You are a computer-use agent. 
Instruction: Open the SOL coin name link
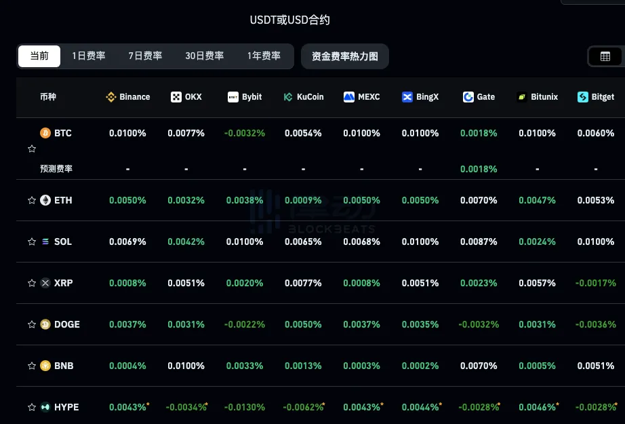[63, 242]
